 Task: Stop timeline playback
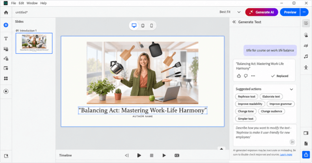(152, 156)
